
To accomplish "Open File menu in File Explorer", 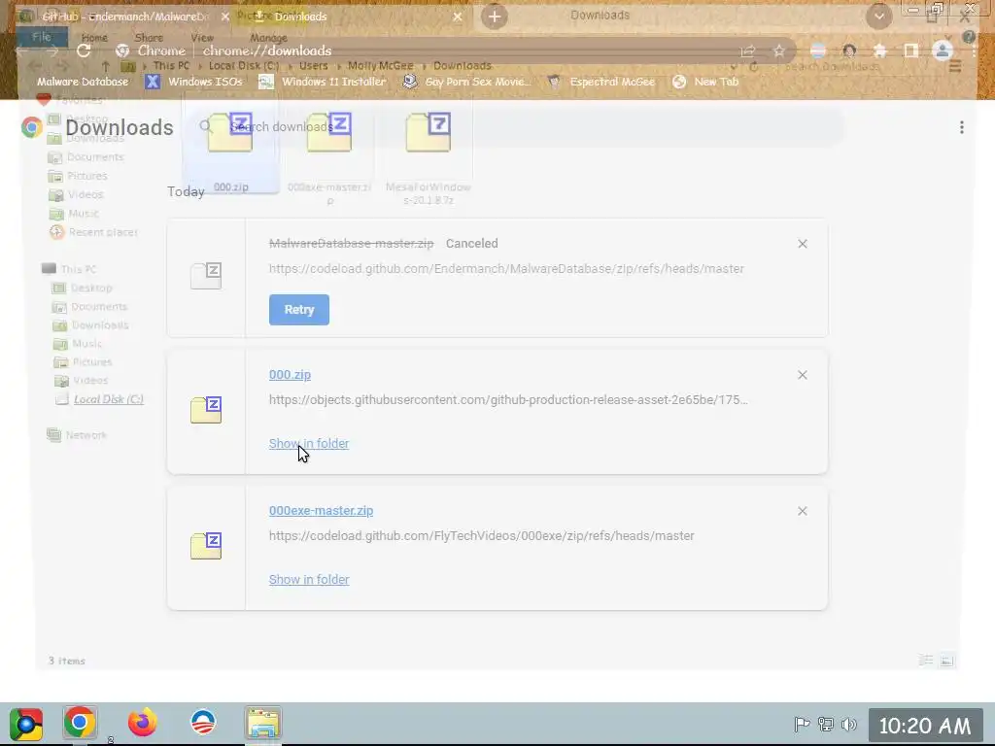I will coord(42,38).
